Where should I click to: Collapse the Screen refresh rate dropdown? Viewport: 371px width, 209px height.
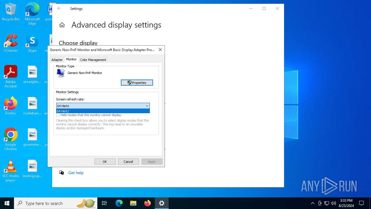click(x=147, y=106)
